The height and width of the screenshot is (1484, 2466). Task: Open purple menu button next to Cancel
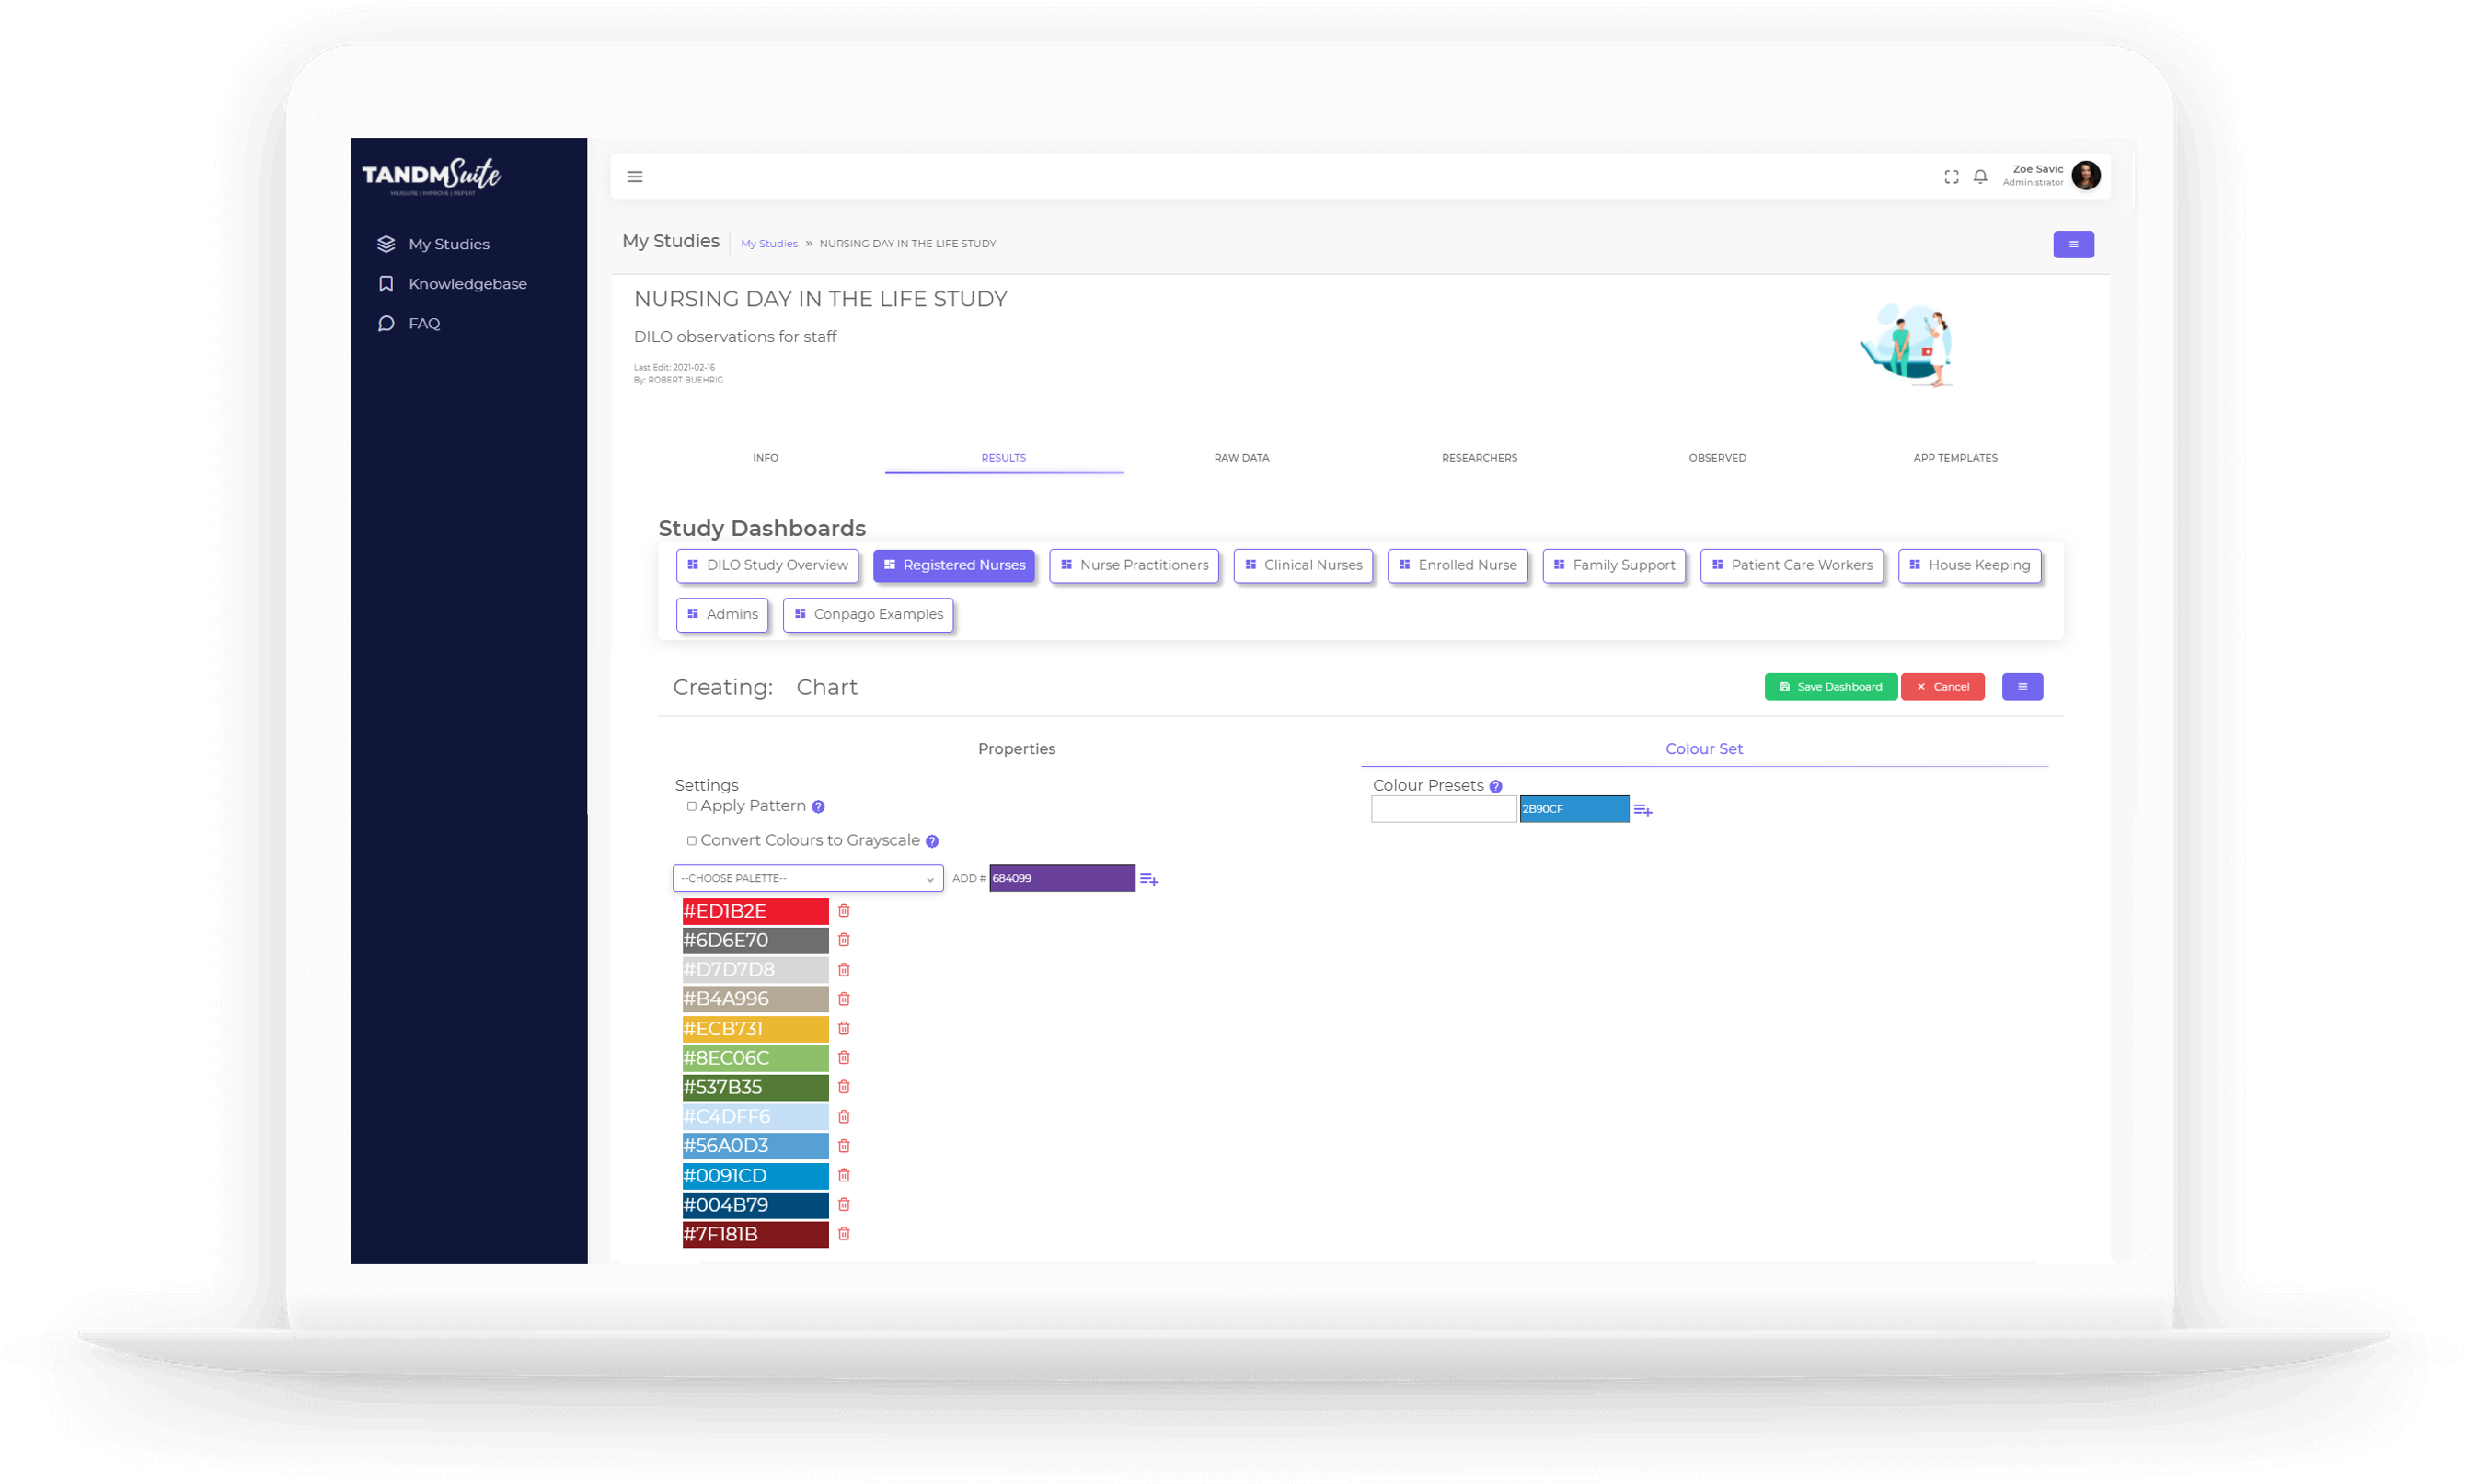click(2022, 687)
